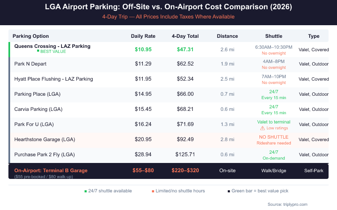The width and height of the screenshot is (337, 210).
Task: Click the Hearthstone Garage (LGA) name
Action: (x=45, y=139)
